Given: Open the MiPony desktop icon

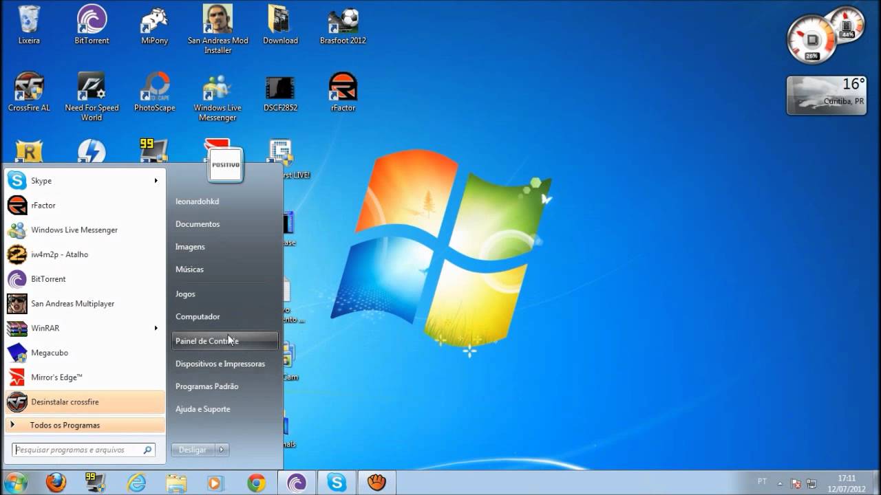Looking at the screenshot, I should coord(154,25).
